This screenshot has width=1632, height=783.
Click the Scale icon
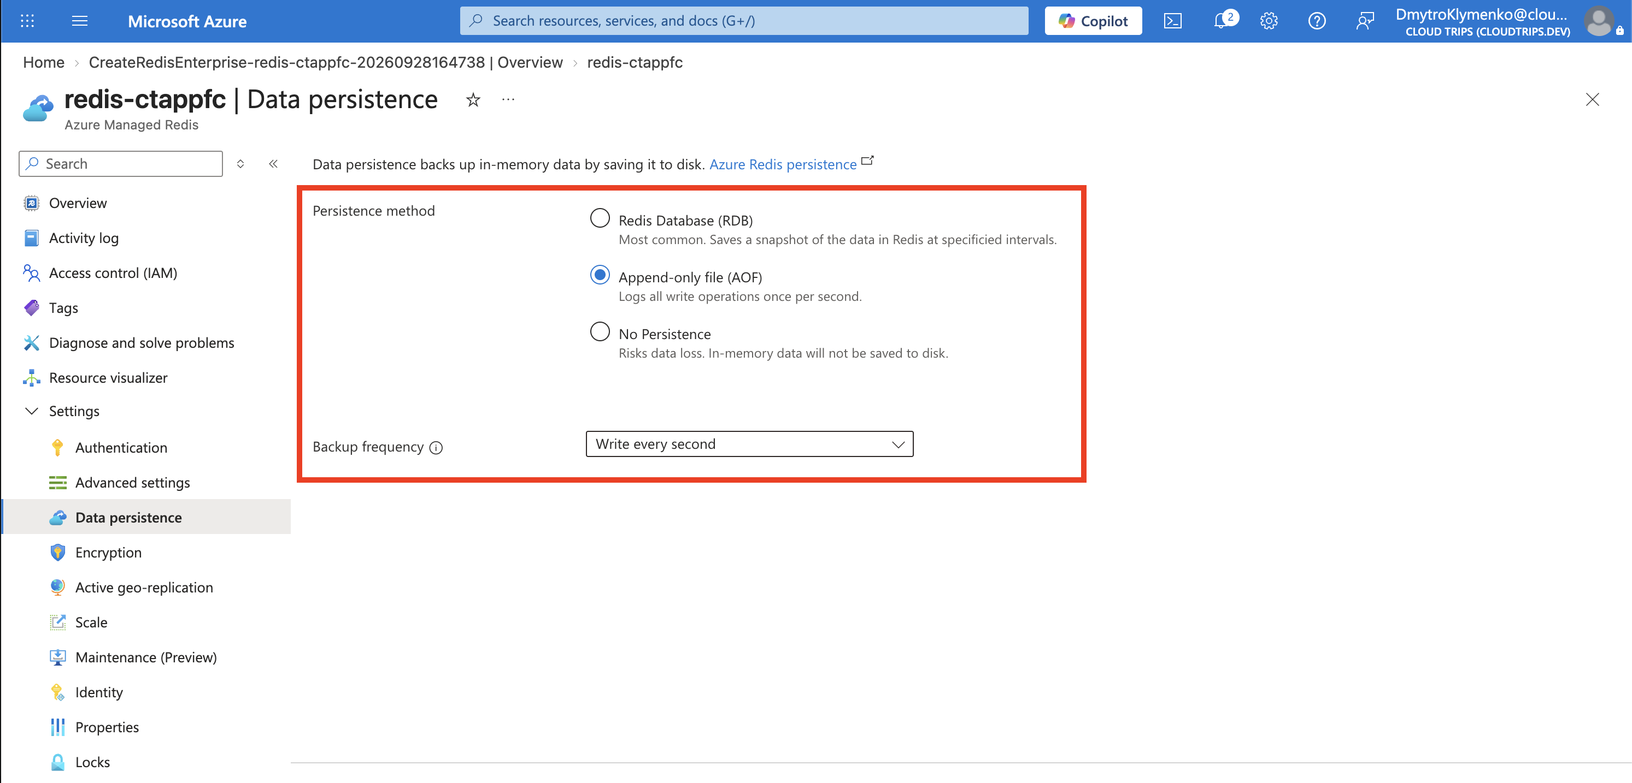pyautogui.click(x=57, y=622)
